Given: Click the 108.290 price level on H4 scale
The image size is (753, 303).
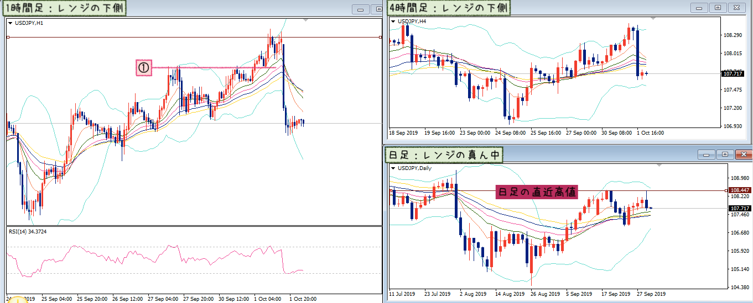Looking at the screenshot, I should coord(733,35).
